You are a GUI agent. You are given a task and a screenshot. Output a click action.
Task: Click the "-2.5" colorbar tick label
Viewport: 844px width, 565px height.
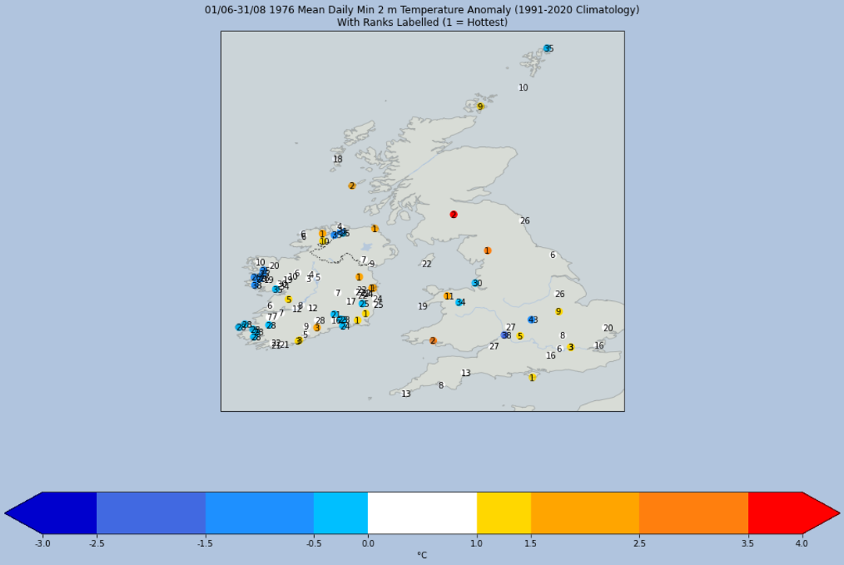(x=97, y=543)
